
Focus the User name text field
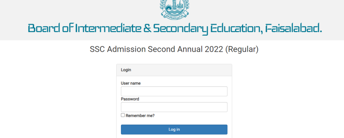[174, 91]
